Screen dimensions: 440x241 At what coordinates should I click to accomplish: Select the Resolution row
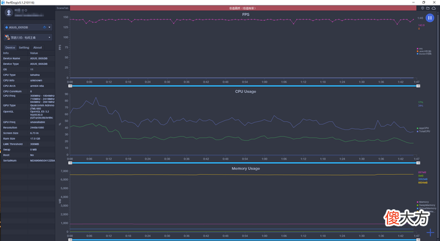click(x=28, y=127)
